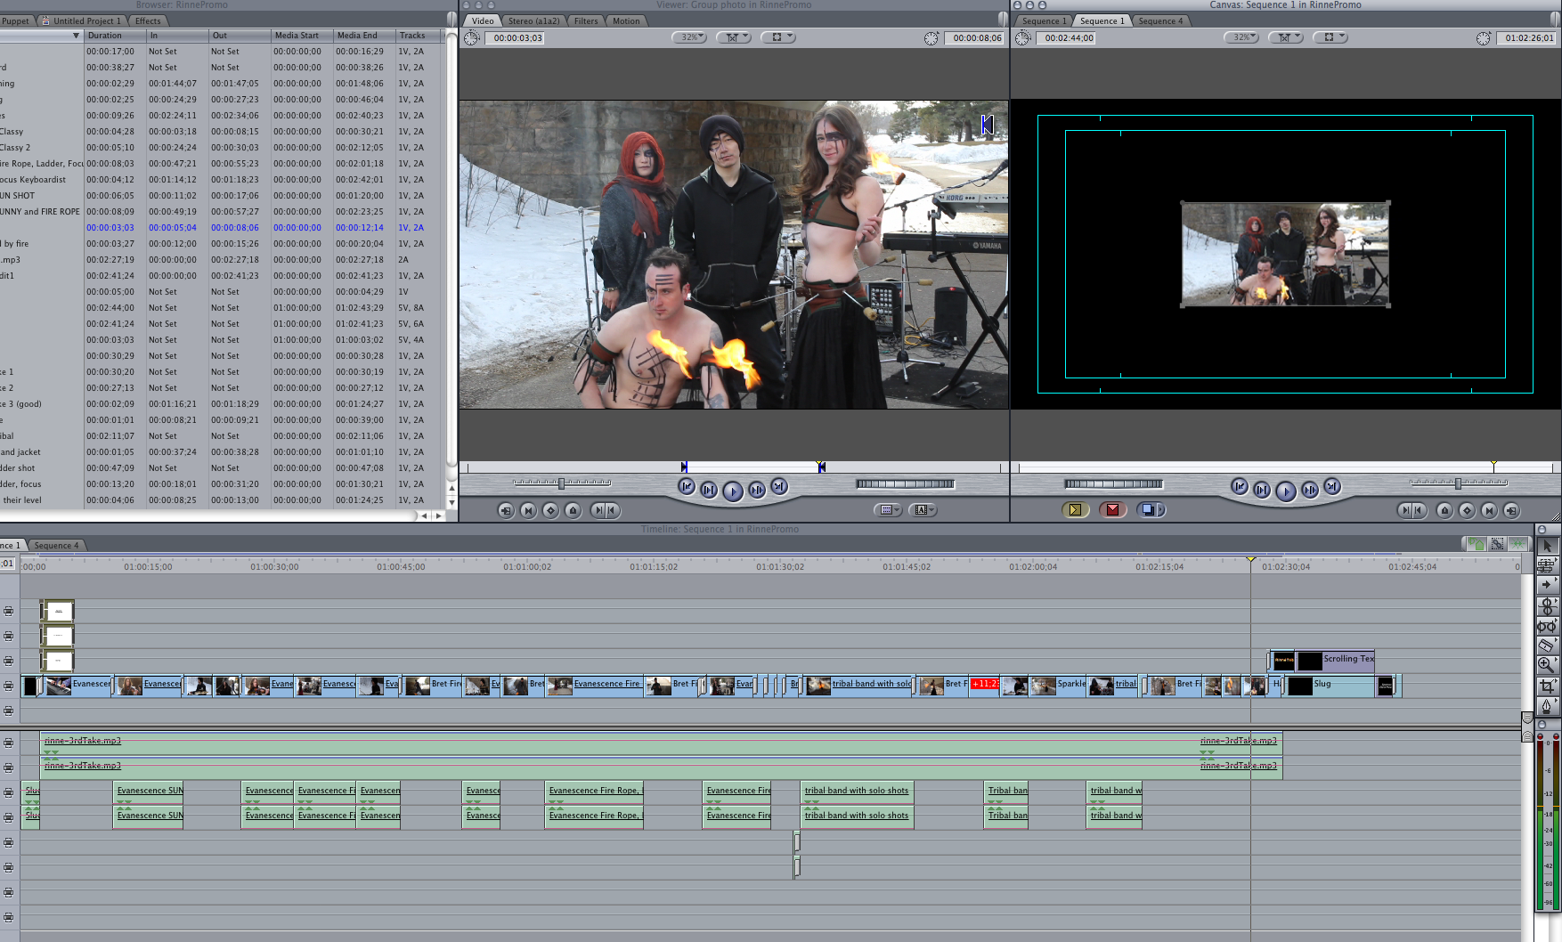The image size is (1562, 942).
Task: Open the Viewer playhead sync pop-up
Action: tap(734, 37)
